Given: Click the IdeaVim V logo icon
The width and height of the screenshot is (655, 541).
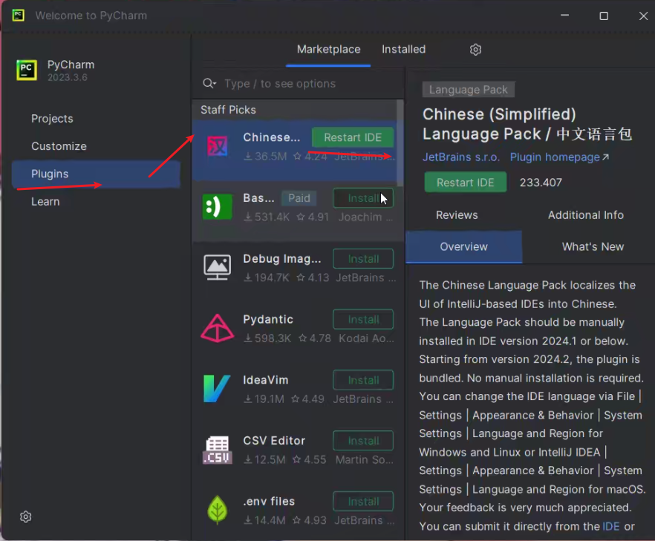Looking at the screenshot, I should click(x=217, y=389).
